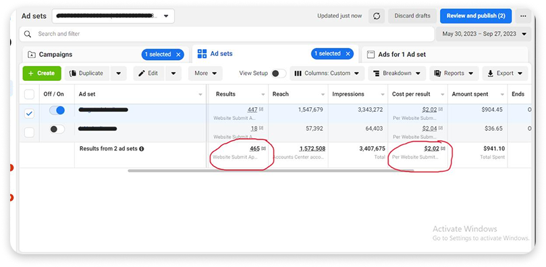Viewport: 546px width, 267px height.
Task: Toggle the View Setup switch
Action: click(279, 73)
